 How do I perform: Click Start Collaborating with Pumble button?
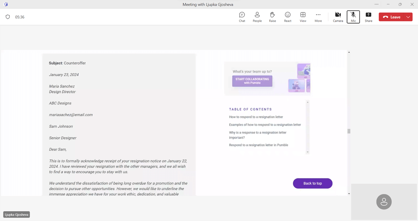[252, 81]
